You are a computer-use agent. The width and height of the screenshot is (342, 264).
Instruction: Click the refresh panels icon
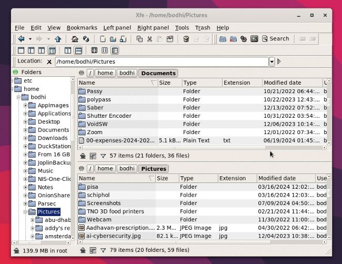pyautogui.click(x=86, y=39)
